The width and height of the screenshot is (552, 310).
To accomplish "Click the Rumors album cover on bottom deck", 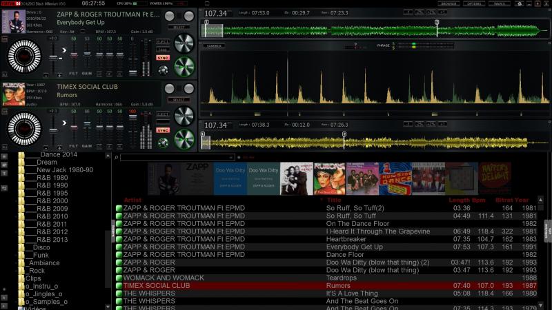I will pyautogui.click(x=13, y=93).
